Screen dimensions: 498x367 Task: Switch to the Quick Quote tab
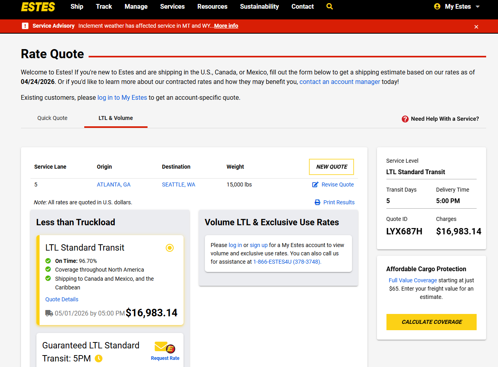coord(53,118)
